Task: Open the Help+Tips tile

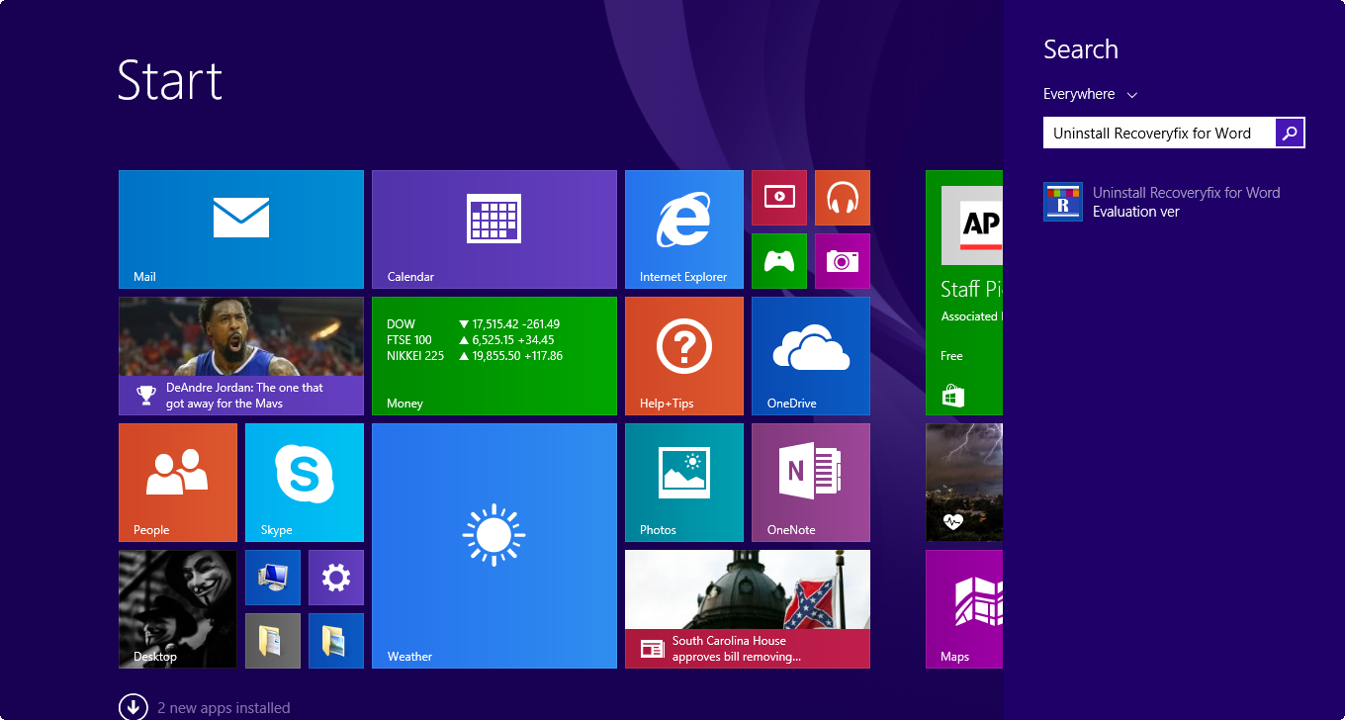Action: pos(684,356)
